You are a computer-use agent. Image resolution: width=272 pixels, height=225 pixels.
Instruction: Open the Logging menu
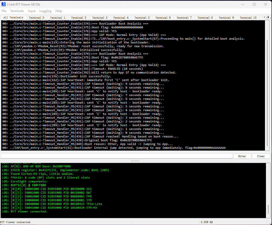click(x=45, y=11)
